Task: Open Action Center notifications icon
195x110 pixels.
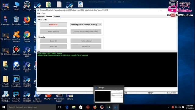Action: (183, 107)
